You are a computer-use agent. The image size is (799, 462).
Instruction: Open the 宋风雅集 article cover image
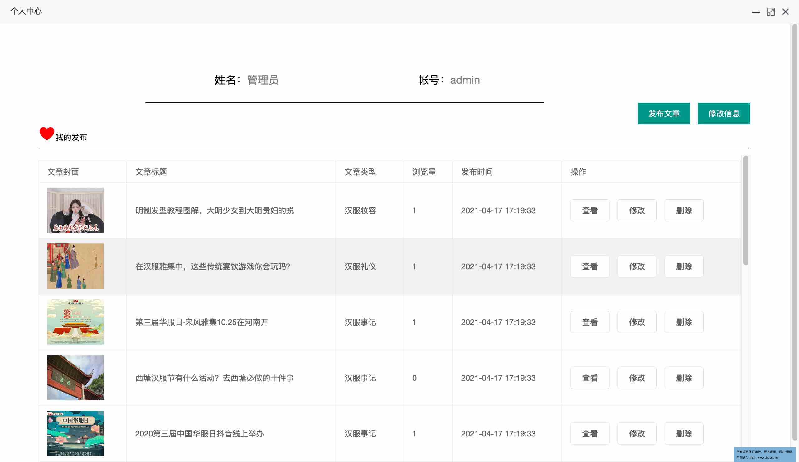coord(75,322)
